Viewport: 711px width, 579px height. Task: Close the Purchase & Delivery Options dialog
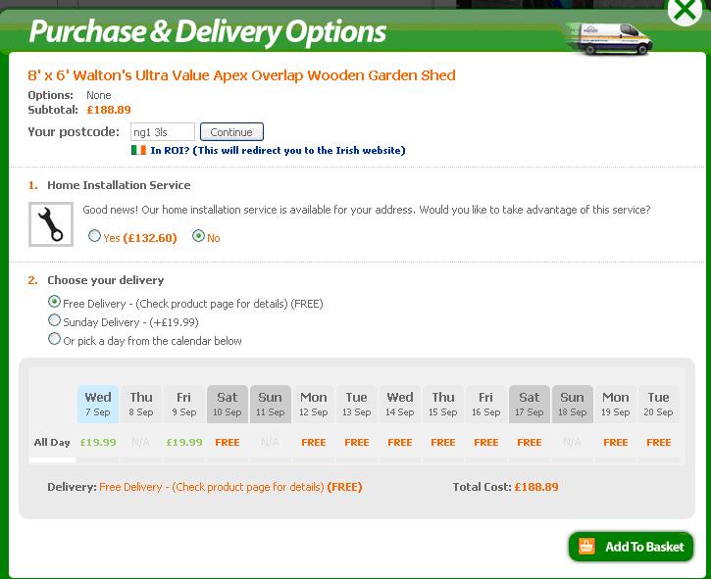pos(685,10)
